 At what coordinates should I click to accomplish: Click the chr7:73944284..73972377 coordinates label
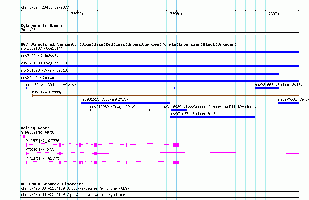(45, 8)
